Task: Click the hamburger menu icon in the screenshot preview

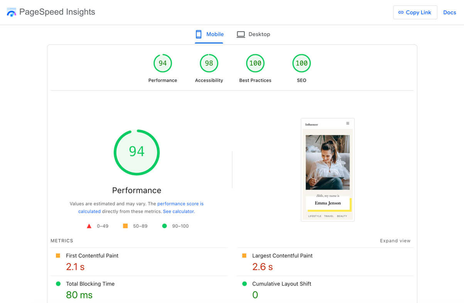Action: point(348,123)
